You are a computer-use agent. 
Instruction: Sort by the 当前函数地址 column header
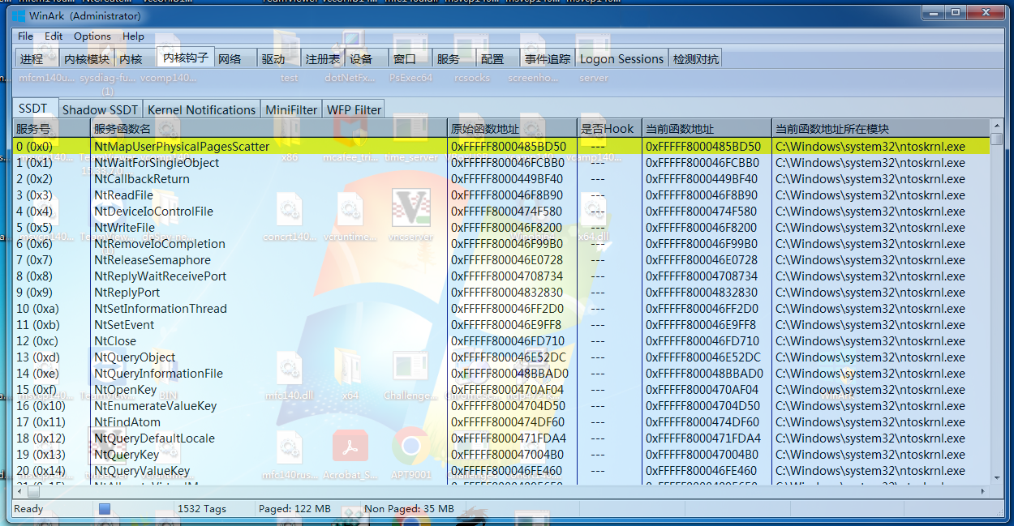707,128
